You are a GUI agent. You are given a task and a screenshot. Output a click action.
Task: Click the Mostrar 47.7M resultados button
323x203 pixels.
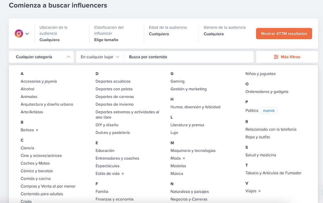click(x=284, y=33)
